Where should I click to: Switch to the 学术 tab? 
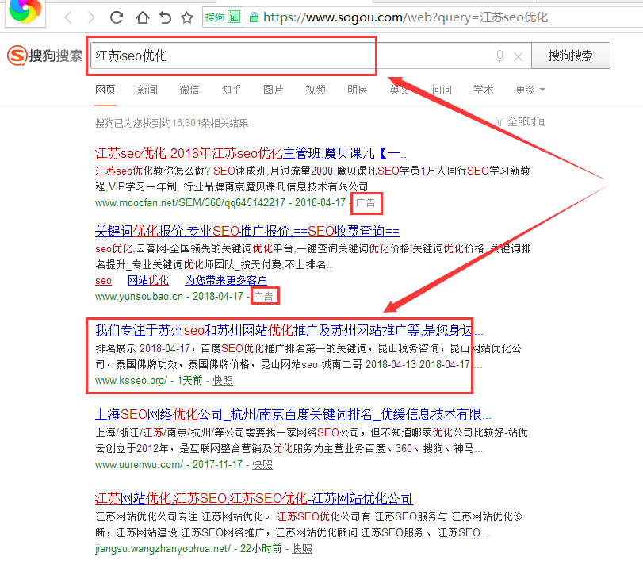coord(484,90)
